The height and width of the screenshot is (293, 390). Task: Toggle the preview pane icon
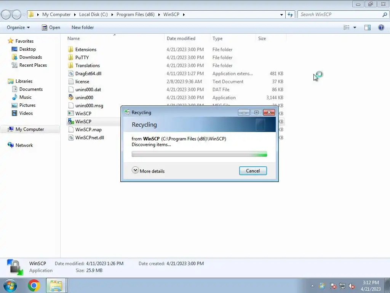click(368, 27)
